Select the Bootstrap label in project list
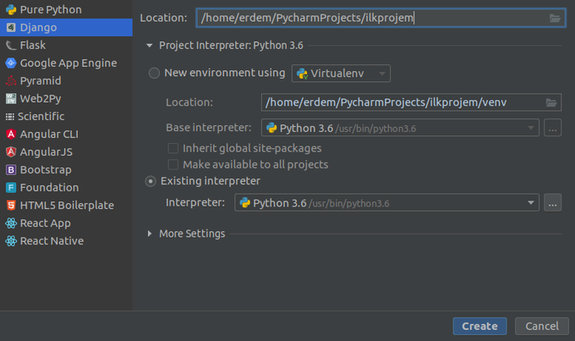The height and width of the screenshot is (341, 575). [x=46, y=170]
